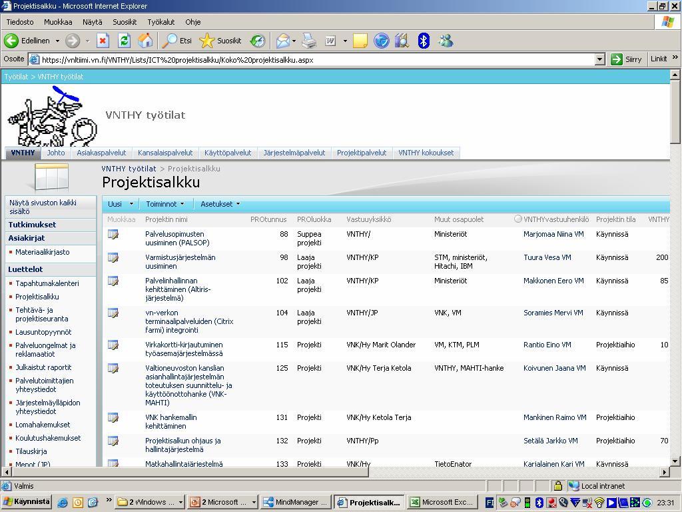Open the Messenger people icon
The height and width of the screenshot is (512, 682).
[x=446, y=41]
